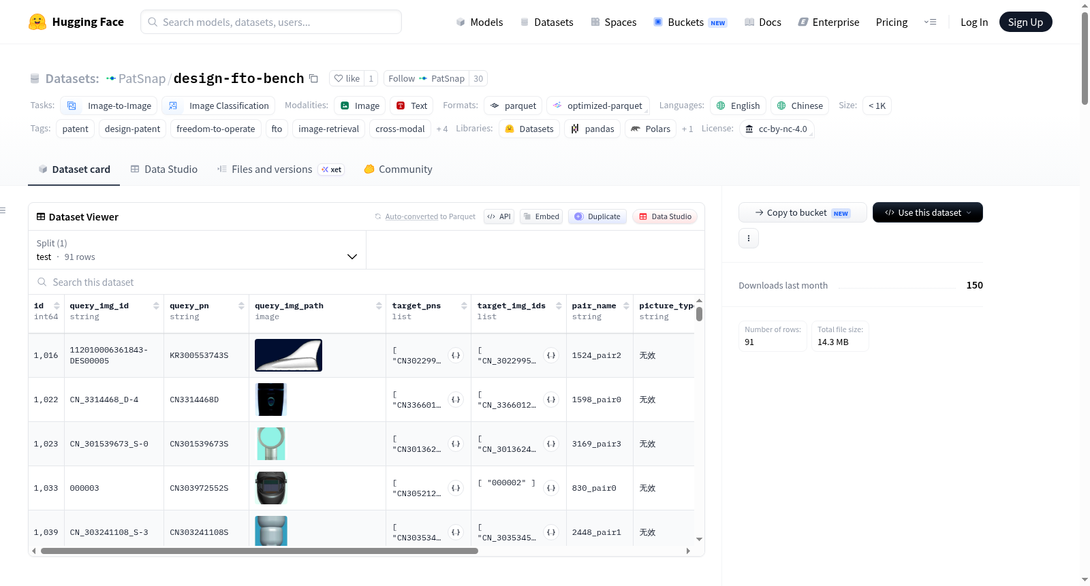Click the Embed button
1090x586 pixels.
pyautogui.click(x=541, y=216)
